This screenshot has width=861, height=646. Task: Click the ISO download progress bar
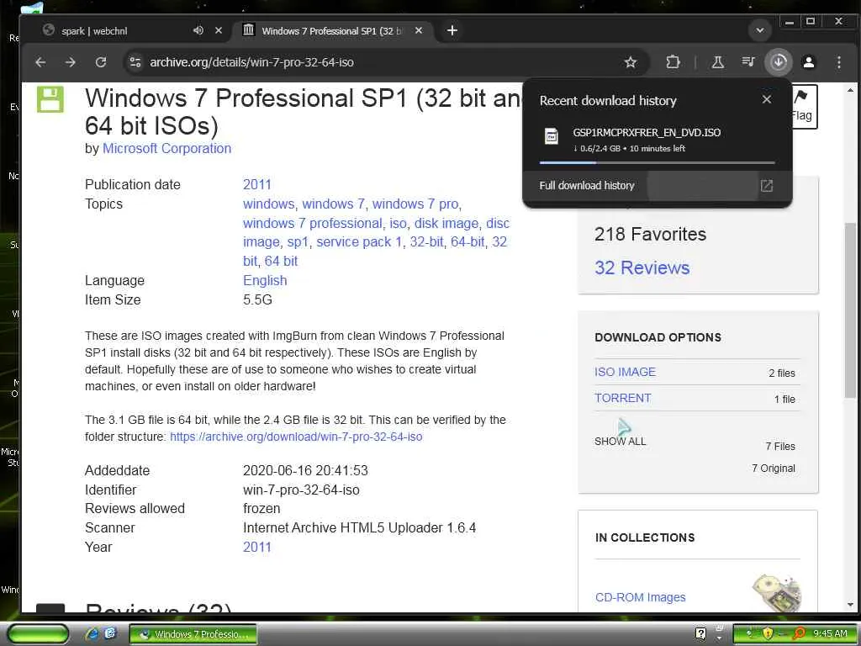point(658,162)
